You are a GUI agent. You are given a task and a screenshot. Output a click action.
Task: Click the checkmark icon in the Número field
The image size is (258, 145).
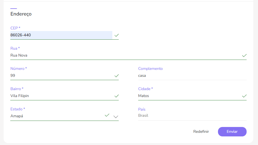(116, 76)
